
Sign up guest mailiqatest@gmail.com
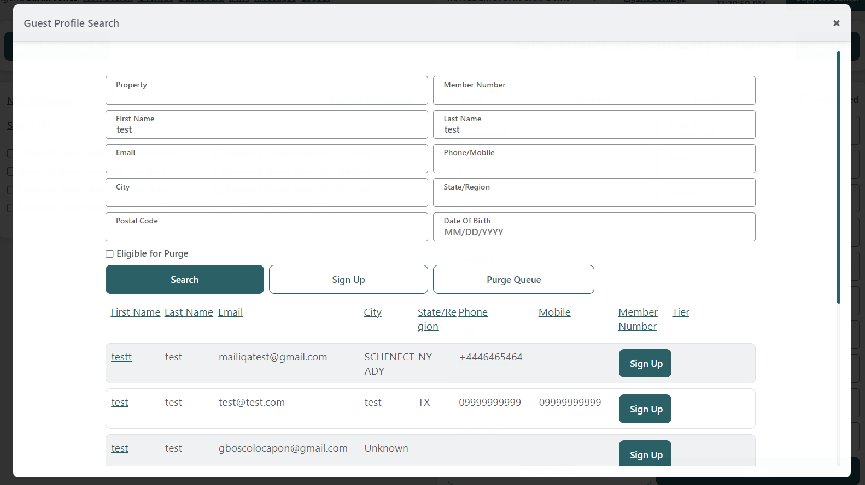point(645,363)
